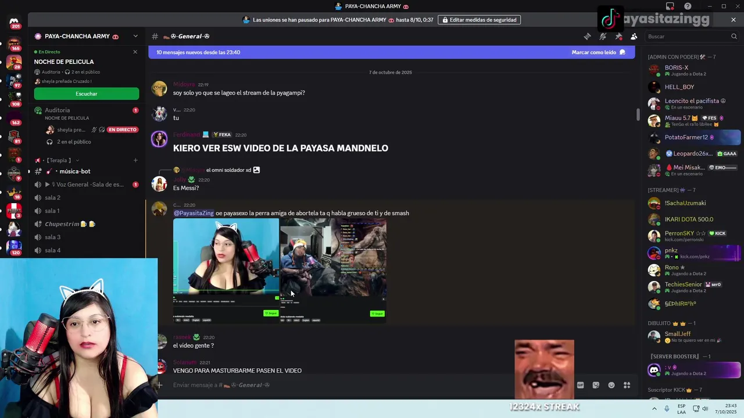Open member Leoncito el pacifista profile
Image resolution: width=744 pixels, height=418 pixels.
[693, 103]
